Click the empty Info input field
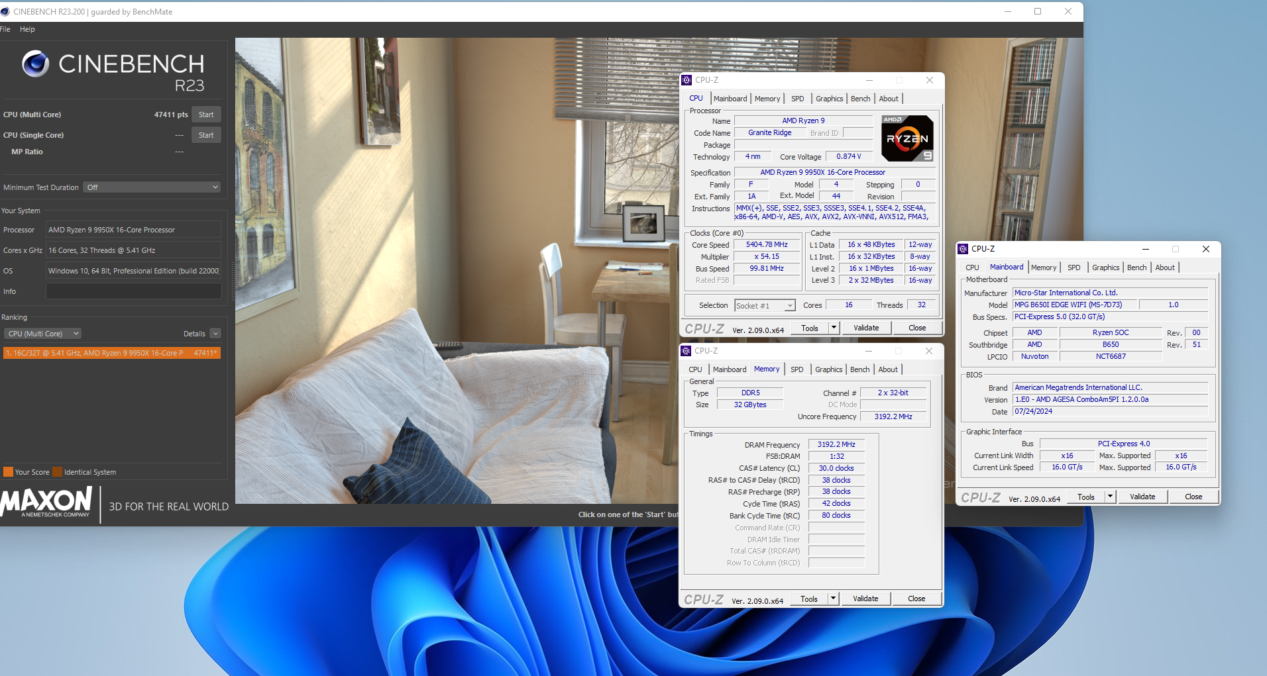 tap(133, 291)
